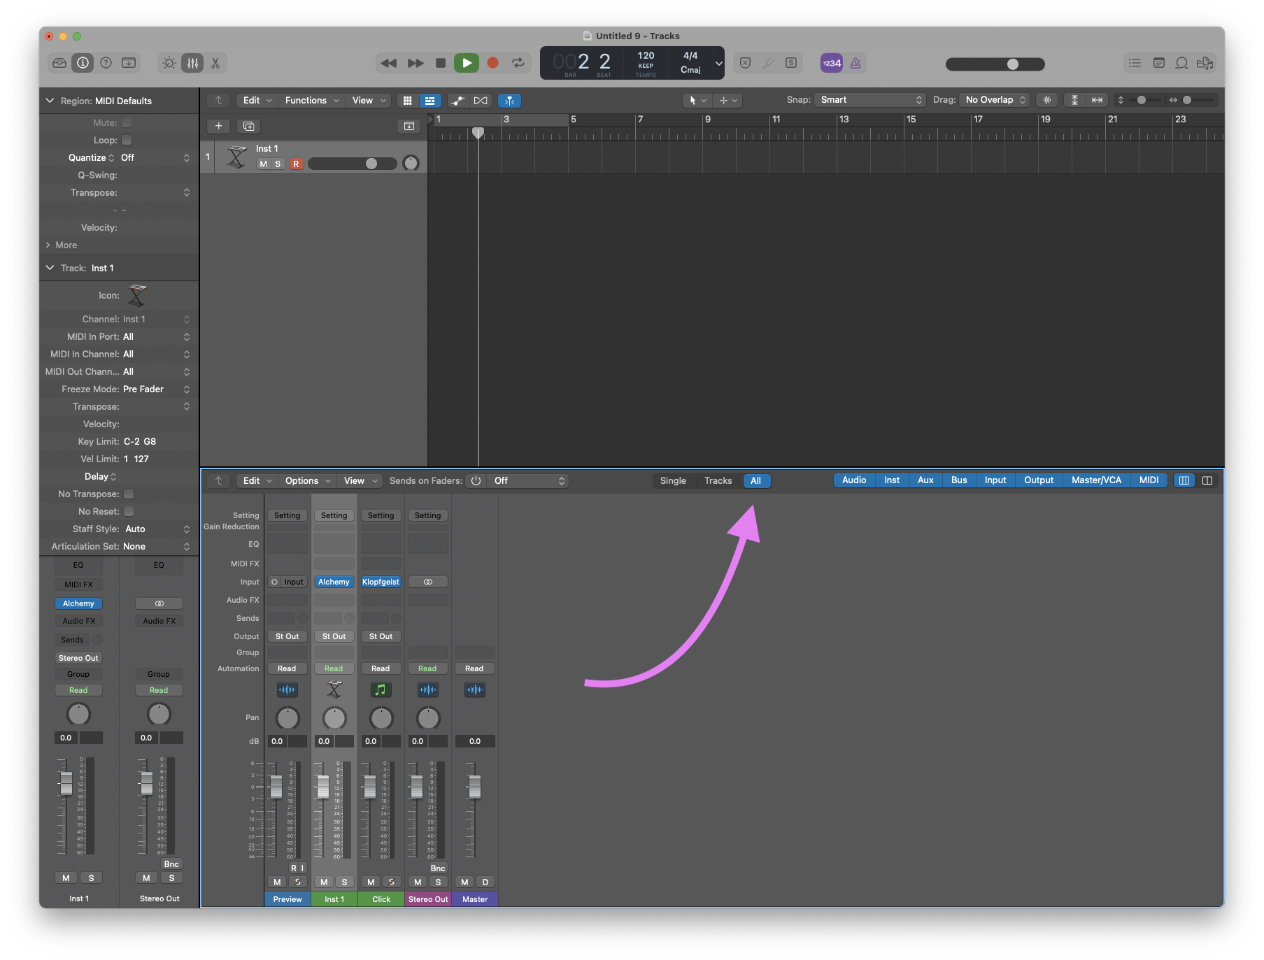Open the Mixer with the toolbar icon
Image resolution: width=1264 pixels, height=960 pixels.
[192, 63]
